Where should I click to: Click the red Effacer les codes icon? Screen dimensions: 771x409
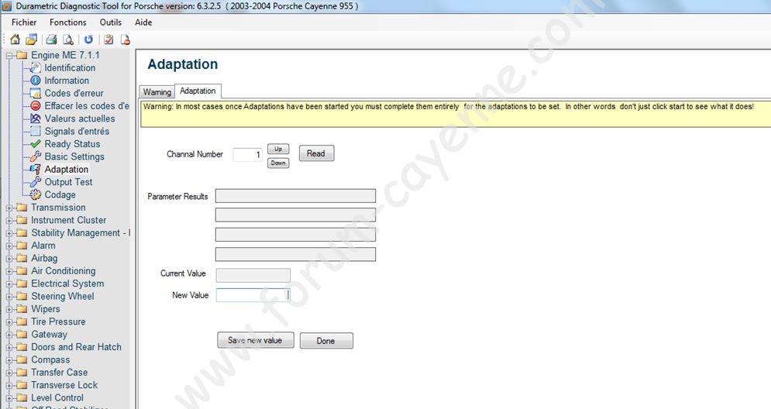click(x=36, y=105)
